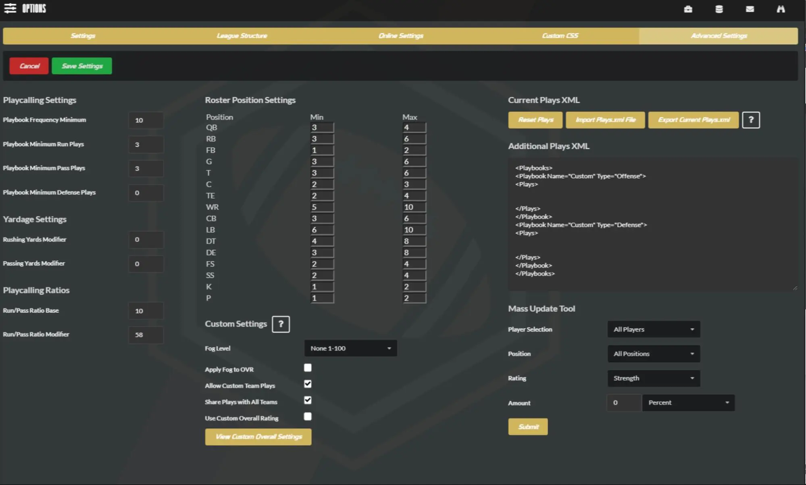Viewport: 806px width, 485px height.
Task: Click the FB Min roster field
Action: [x=322, y=150]
